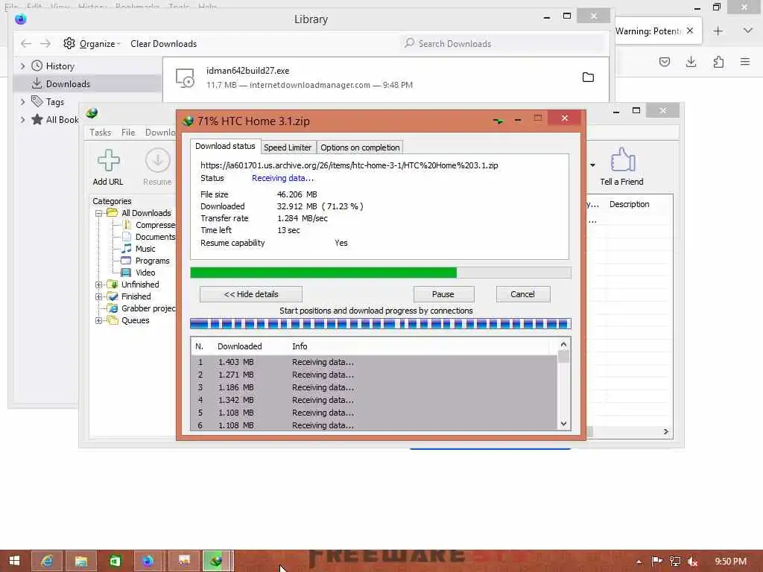
Task: Click the Firefox Pocket save icon
Action: tap(665, 62)
